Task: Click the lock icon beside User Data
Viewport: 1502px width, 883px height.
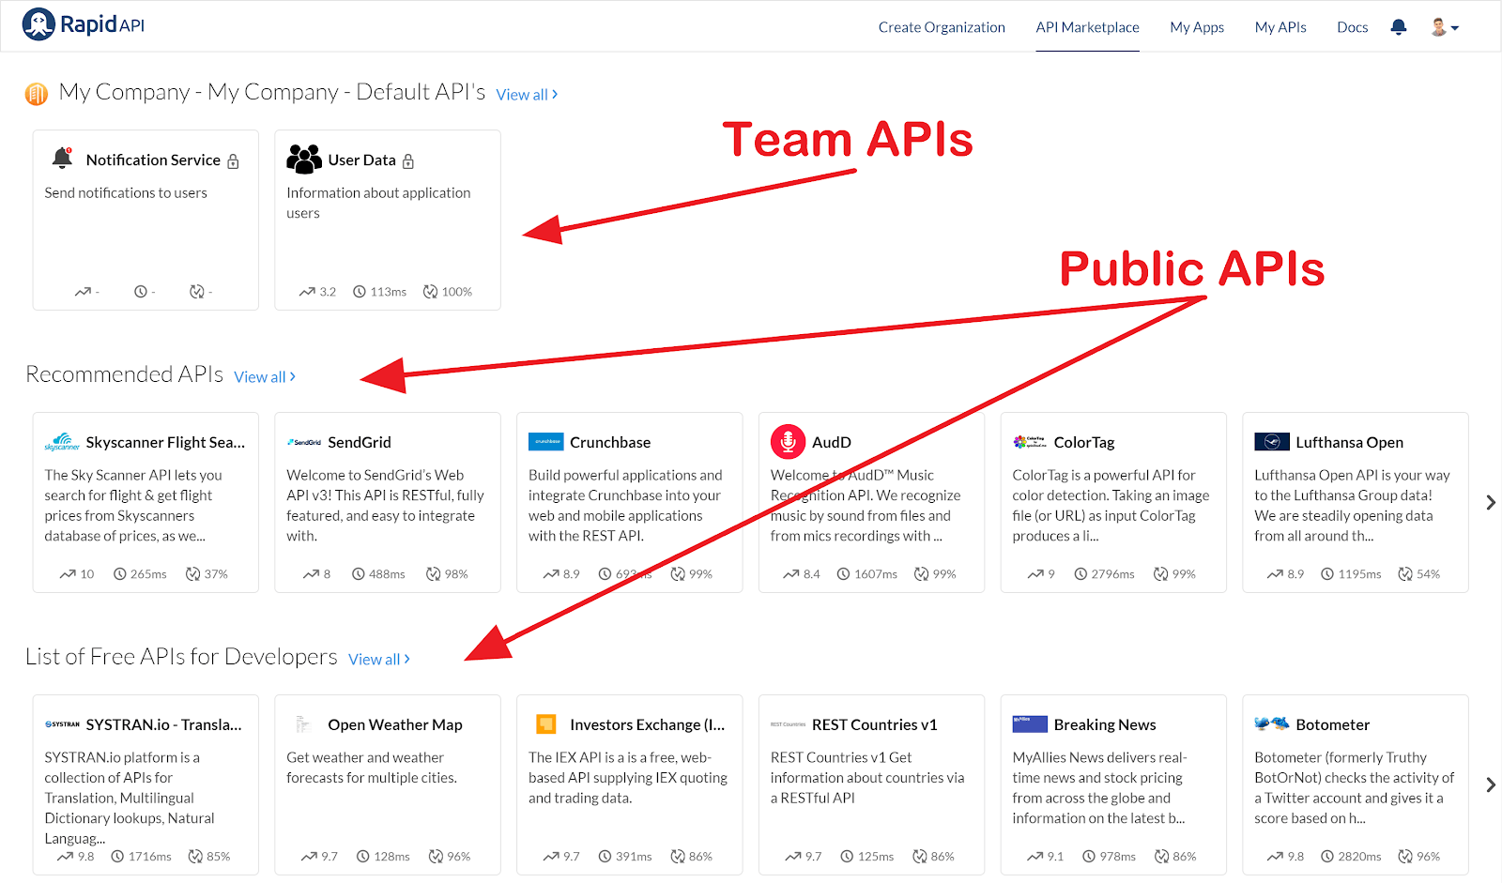Action: point(408,161)
